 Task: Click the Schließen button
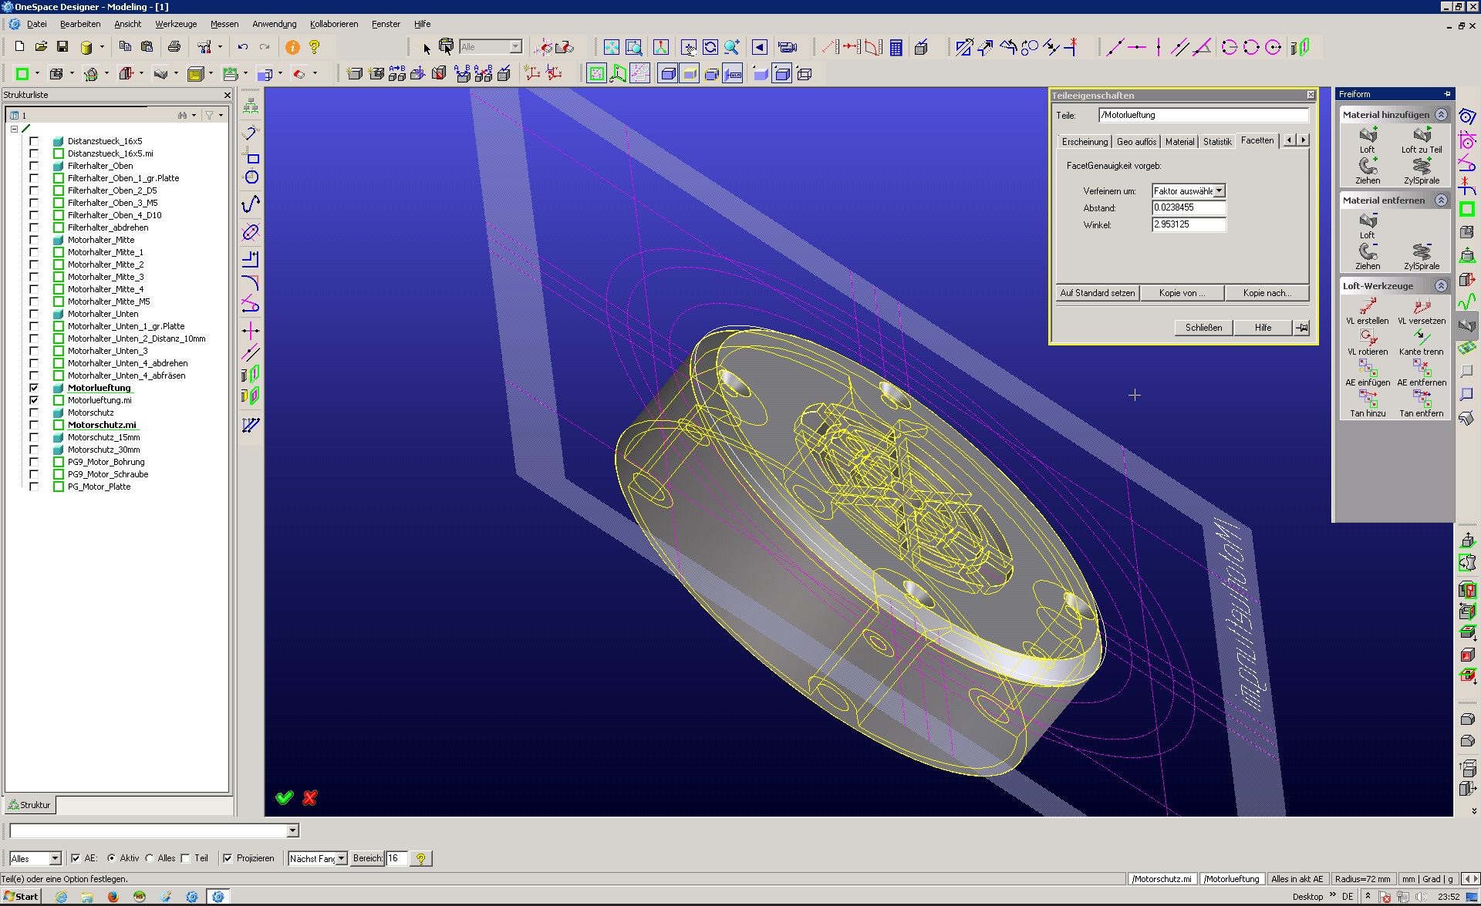point(1203,328)
